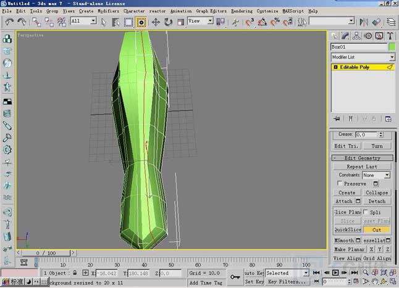Toggle the Selection Lock padlock icon
This screenshot has height=288, width=399.
click(75, 273)
